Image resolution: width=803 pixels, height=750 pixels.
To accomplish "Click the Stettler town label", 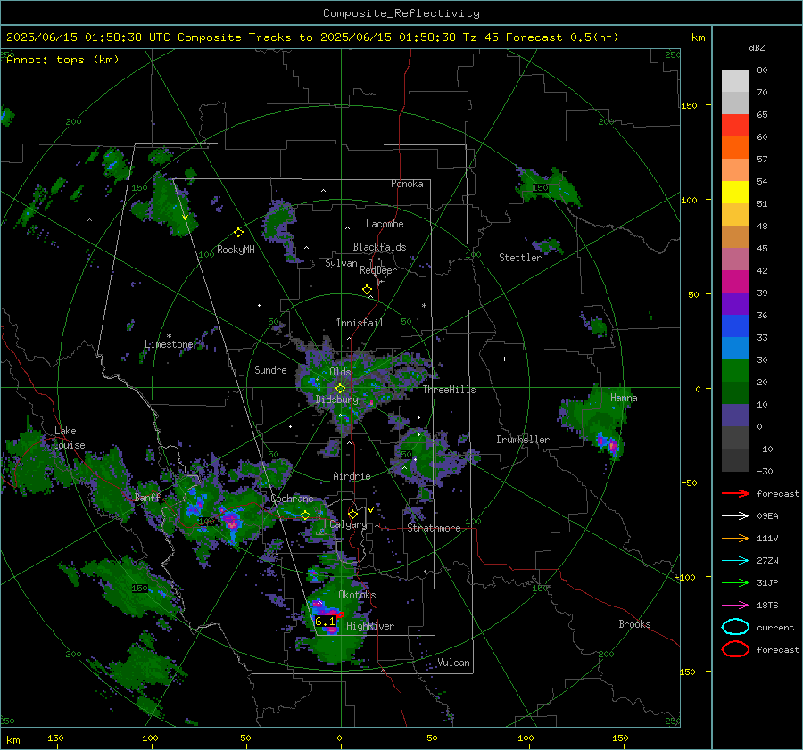I will coord(520,258).
